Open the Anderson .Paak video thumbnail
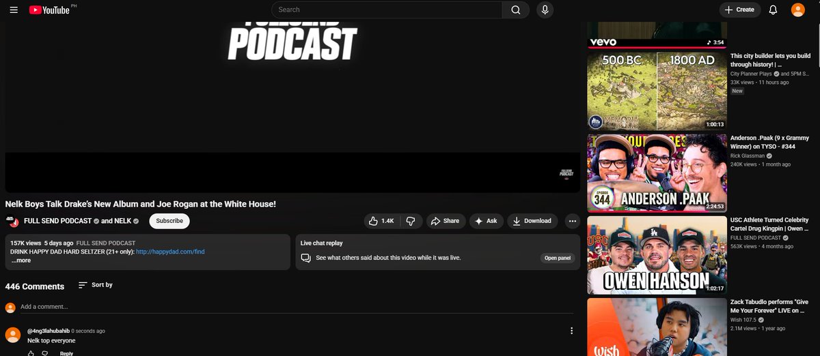 tap(657, 173)
